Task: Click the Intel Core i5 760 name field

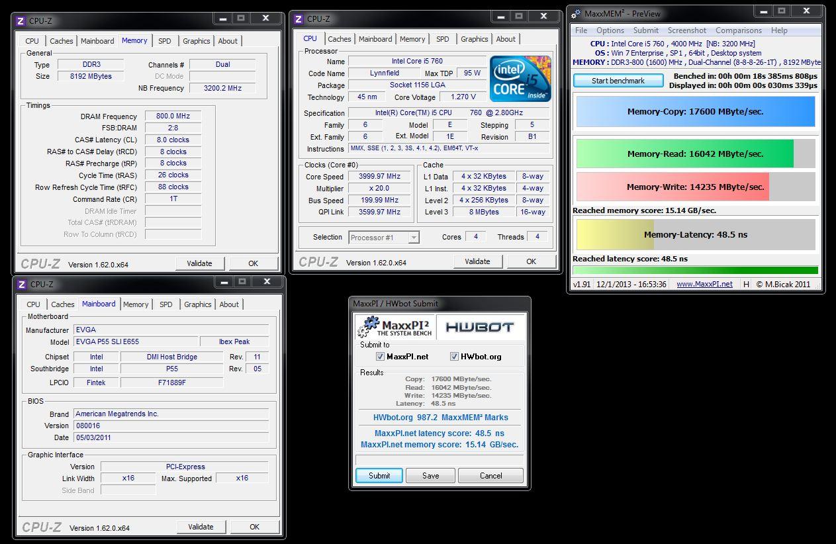Action: click(417, 62)
